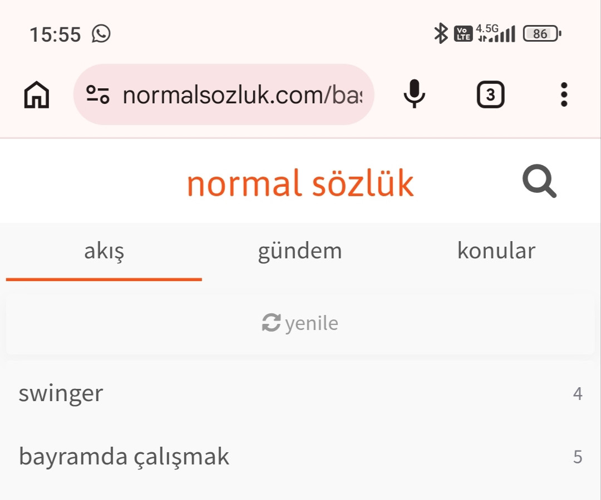
Task: Open the browser three-dot menu
Action: coord(564,95)
